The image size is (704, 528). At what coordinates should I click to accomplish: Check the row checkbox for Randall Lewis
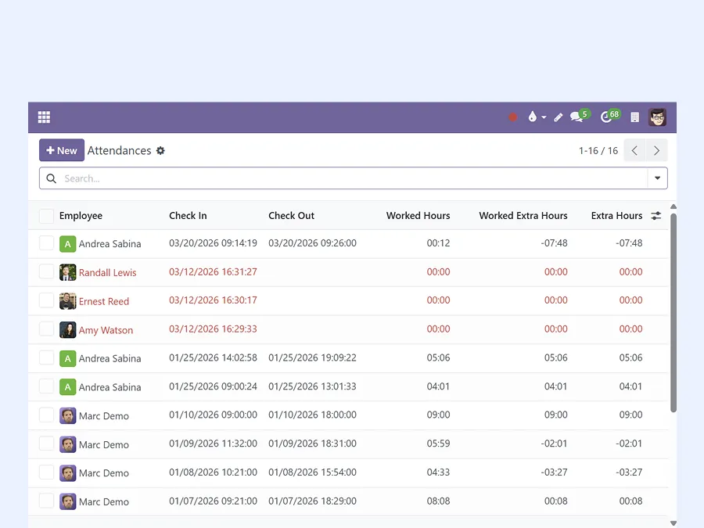(x=46, y=272)
